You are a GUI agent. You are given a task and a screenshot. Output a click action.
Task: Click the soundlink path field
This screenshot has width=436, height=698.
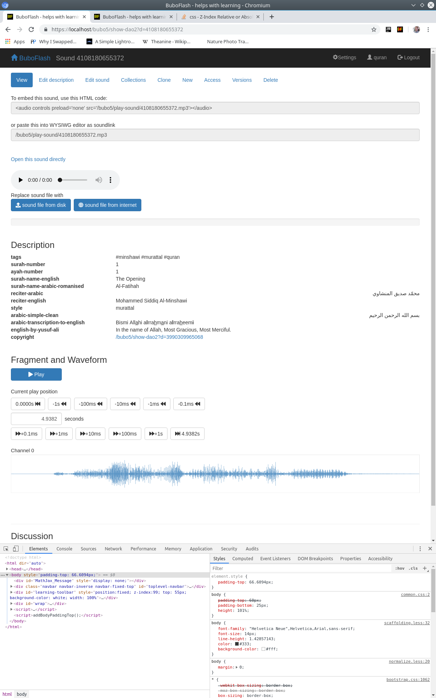[215, 135]
